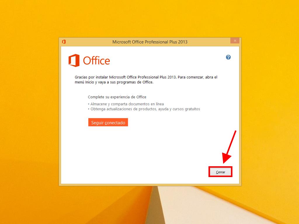299x224 pixels.
Task: Click the 'menú Inicio y vaya' text line
Action: point(114,82)
